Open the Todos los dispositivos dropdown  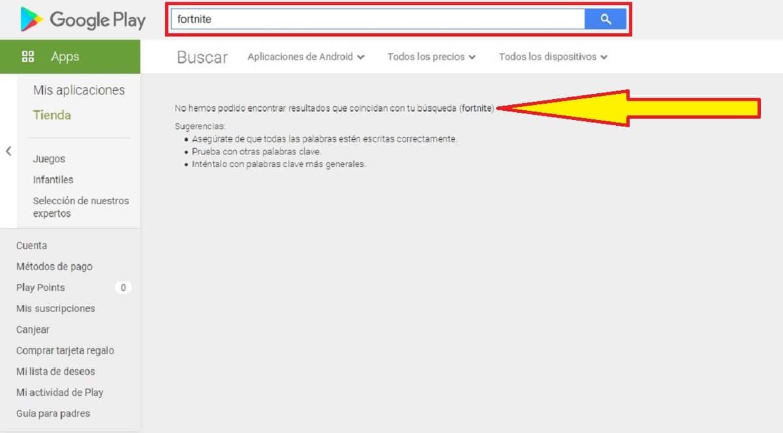pos(553,57)
